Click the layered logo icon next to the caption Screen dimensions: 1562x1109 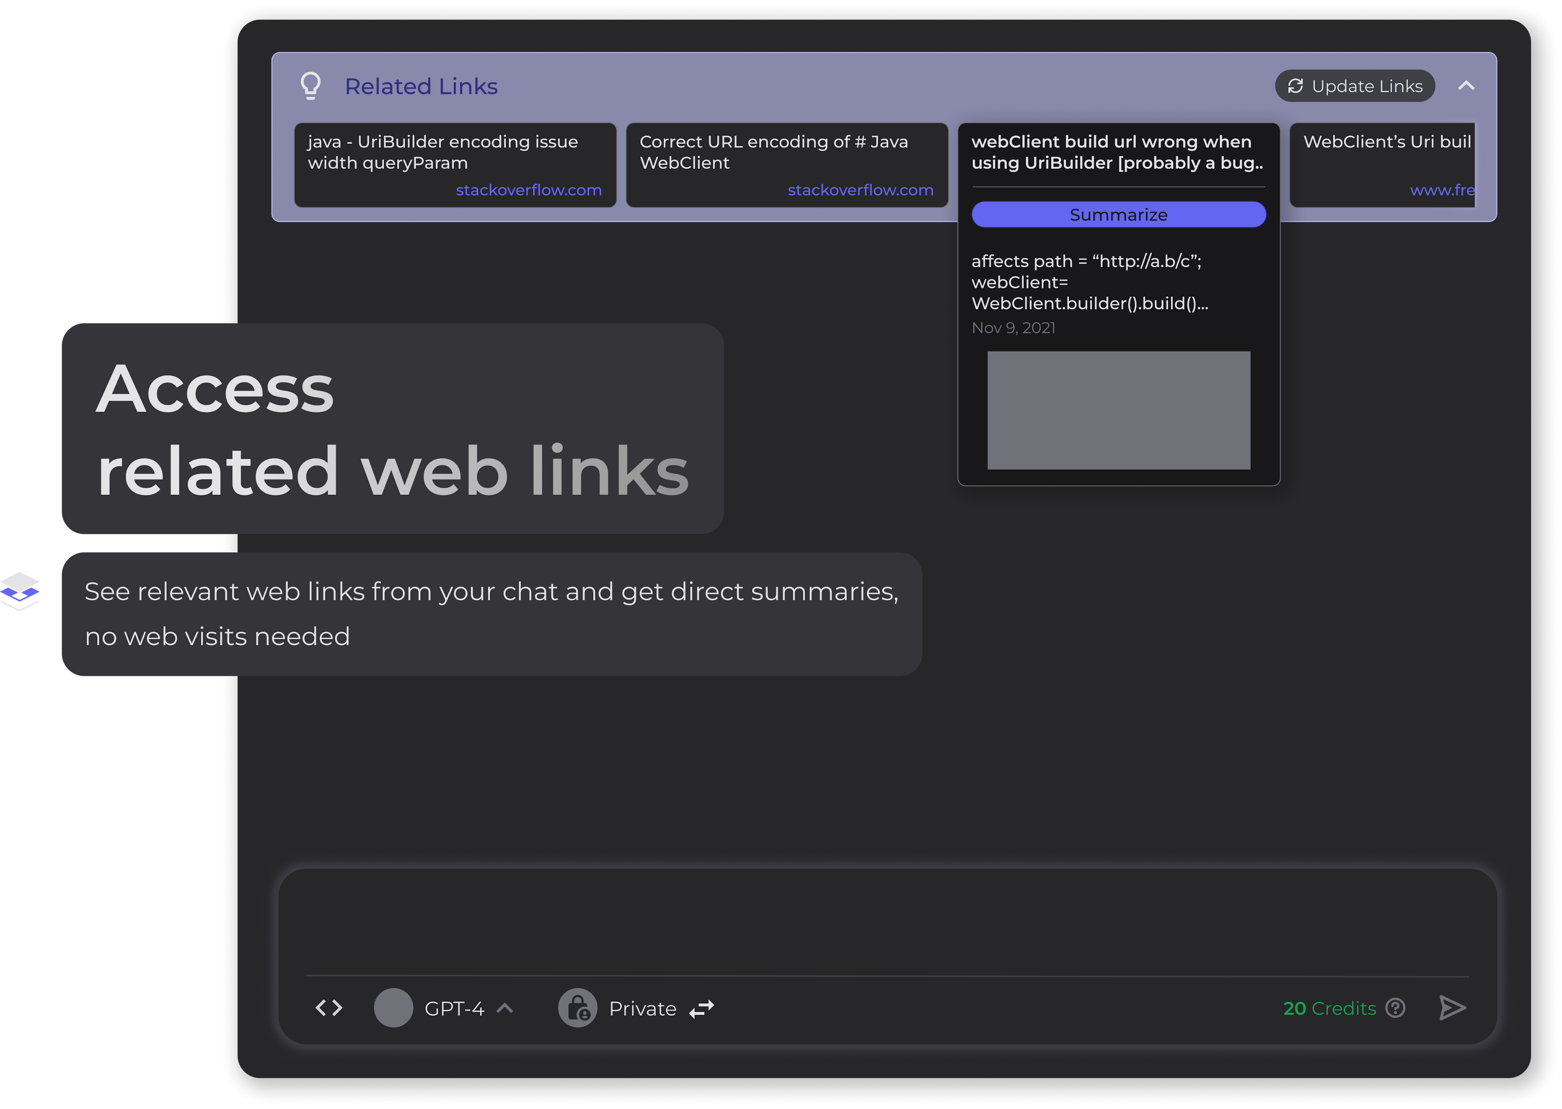(20, 590)
